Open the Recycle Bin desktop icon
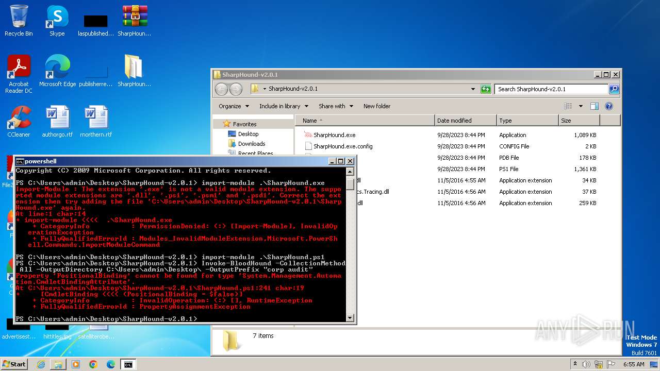The height and width of the screenshot is (371, 660). pyautogui.click(x=19, y=21)
